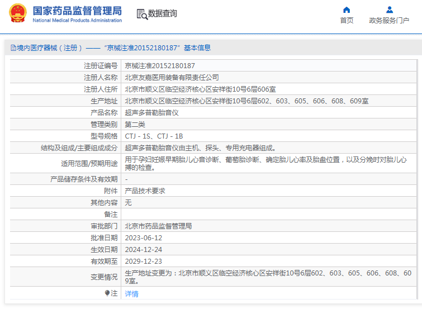Click 国家药品监督管理局 title text
Viewport: 422px width, 309px height.
tap(77, 11)
